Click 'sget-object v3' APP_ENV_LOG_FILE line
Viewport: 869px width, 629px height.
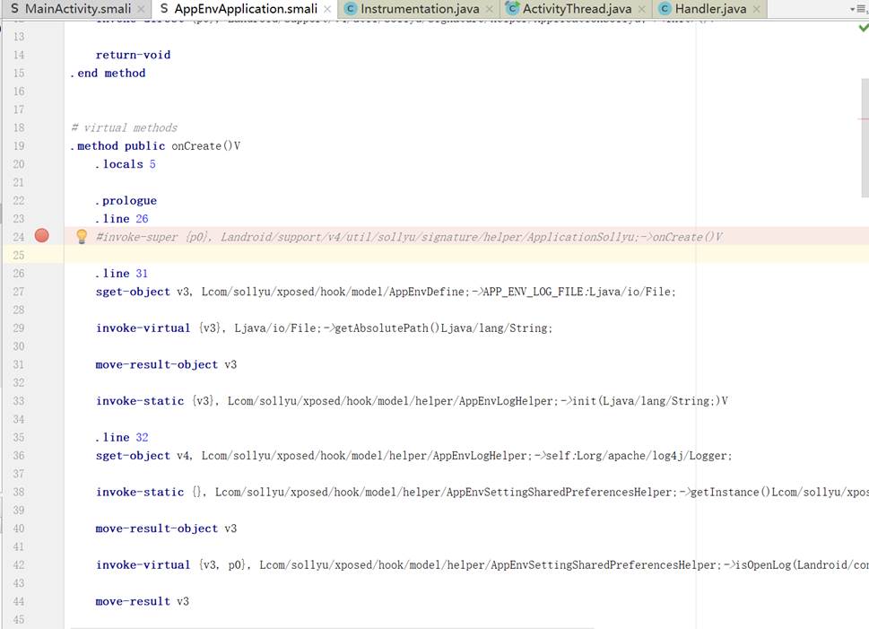click(385, 292)
